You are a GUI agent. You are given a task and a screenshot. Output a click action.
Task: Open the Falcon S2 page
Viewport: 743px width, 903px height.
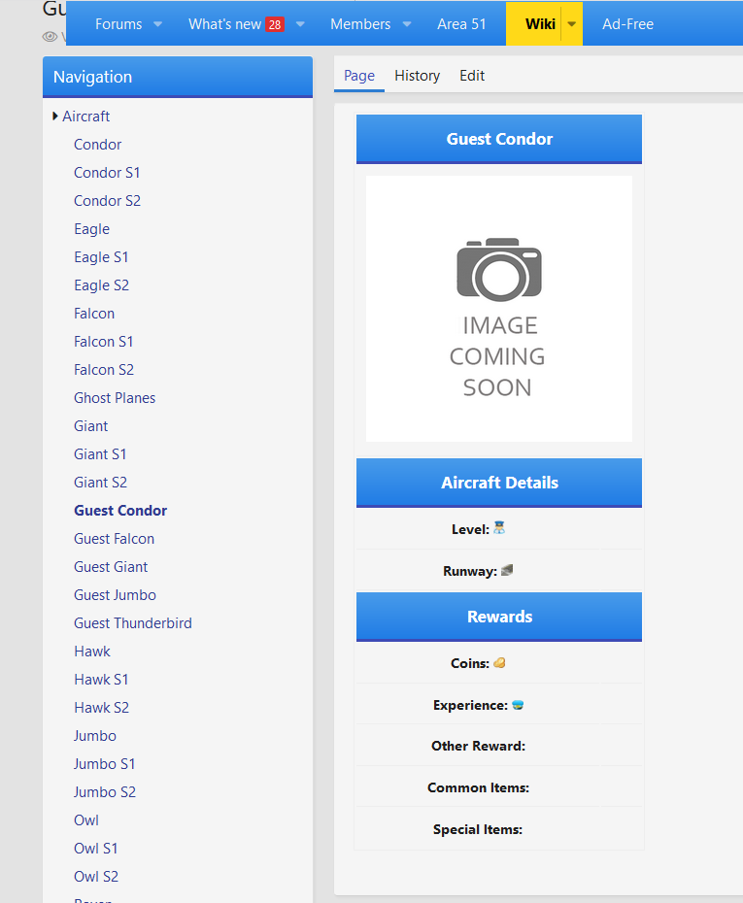click(104, 370)
